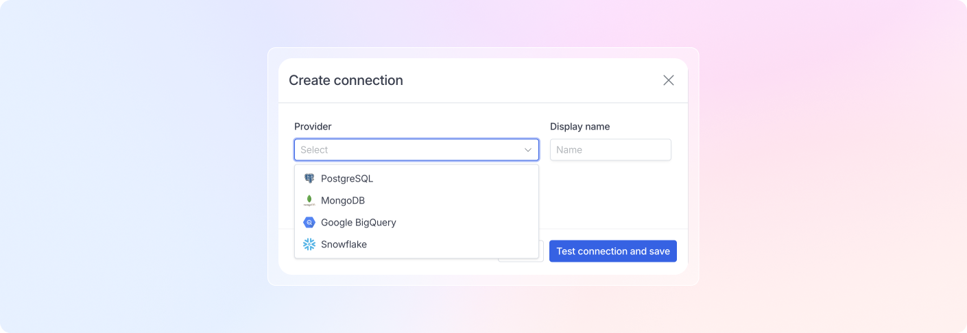Click the Select placeholder text

[314, 150]
